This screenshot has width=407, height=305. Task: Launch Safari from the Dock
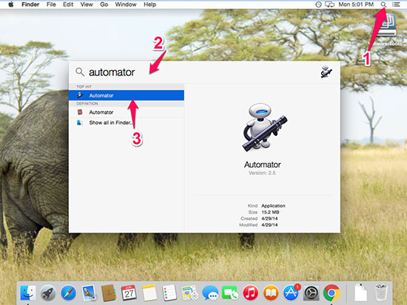[69, 293]
